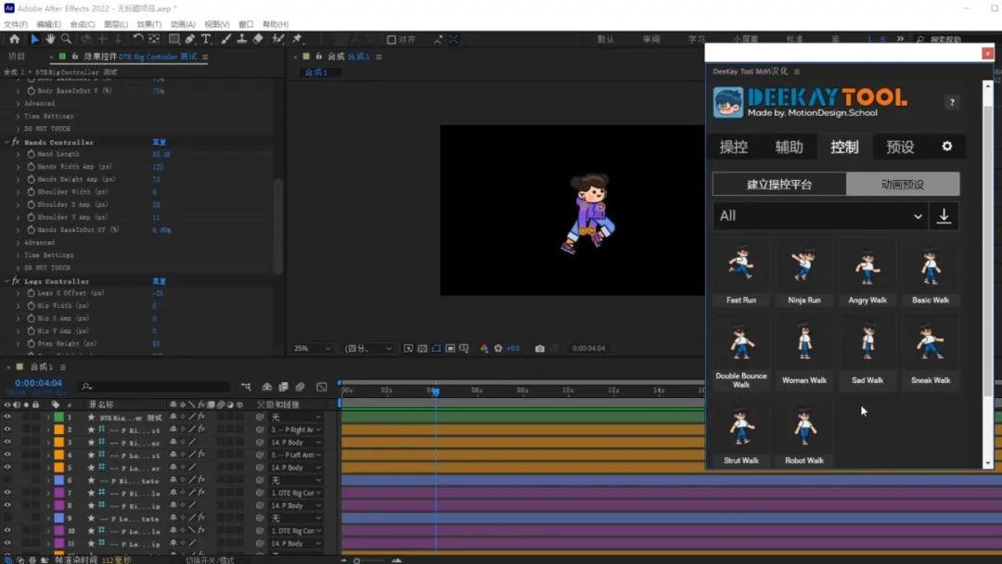
Task: Hide layer 4 using its eye icon
Action: pos(7,455)
